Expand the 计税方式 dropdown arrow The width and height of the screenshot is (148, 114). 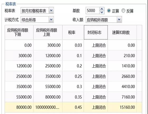point(51,20)
